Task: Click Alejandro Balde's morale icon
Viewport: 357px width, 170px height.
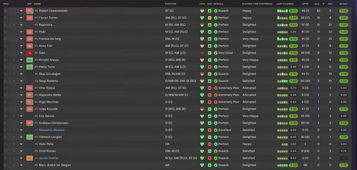Action: (x=216, y=95)
